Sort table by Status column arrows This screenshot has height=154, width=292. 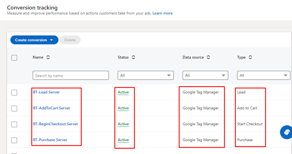tap(133, 57)
